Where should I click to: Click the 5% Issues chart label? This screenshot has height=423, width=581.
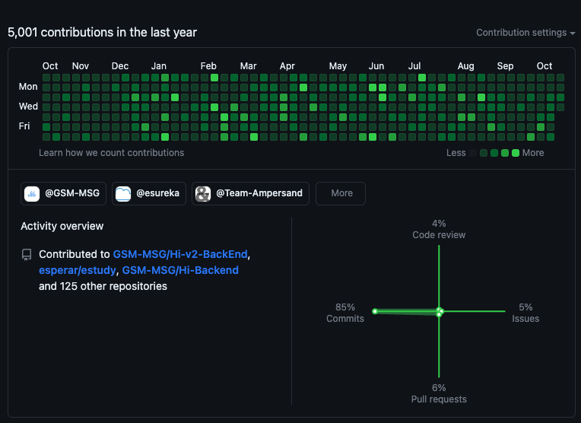pyautogui.click(x=525, y=313)
